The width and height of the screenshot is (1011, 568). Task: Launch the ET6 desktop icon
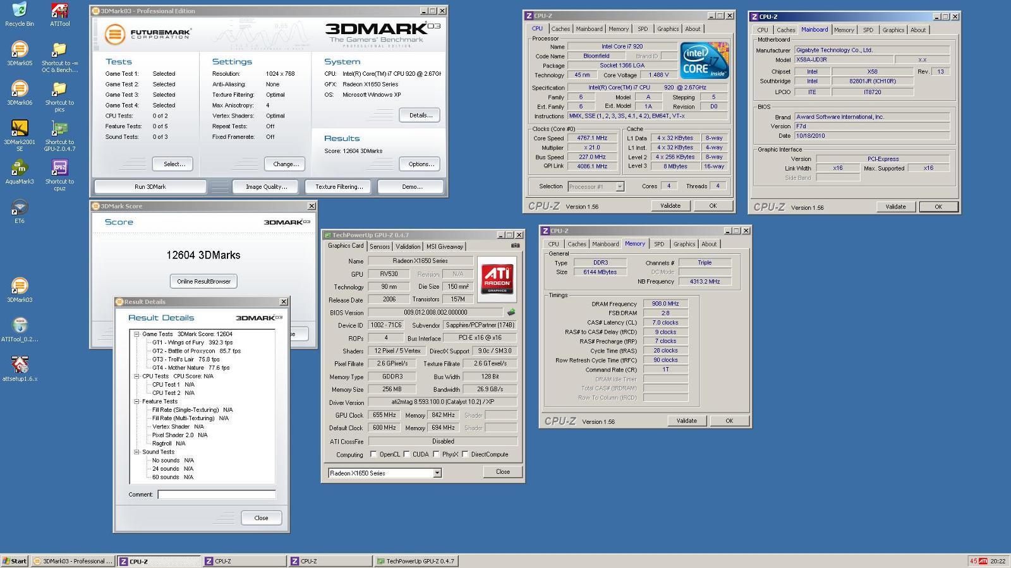coord(20,211)
